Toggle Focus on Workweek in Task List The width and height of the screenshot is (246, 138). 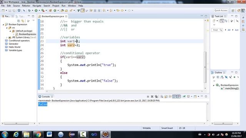pos(232,21)
